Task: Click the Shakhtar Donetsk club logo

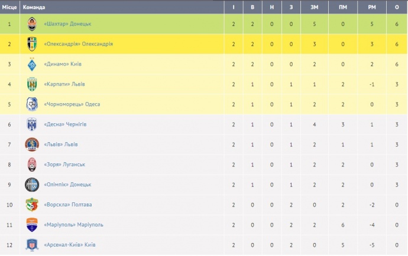Action: click(31, 24)
